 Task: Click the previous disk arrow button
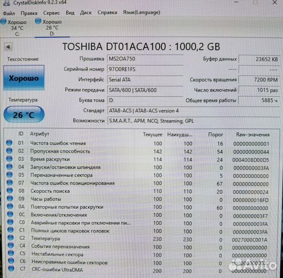pos(8,47)
